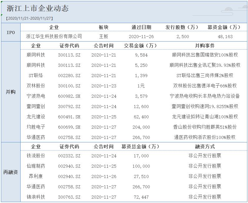Click 壹网壹创收购速网19.8255%股权

coord(205,106)
